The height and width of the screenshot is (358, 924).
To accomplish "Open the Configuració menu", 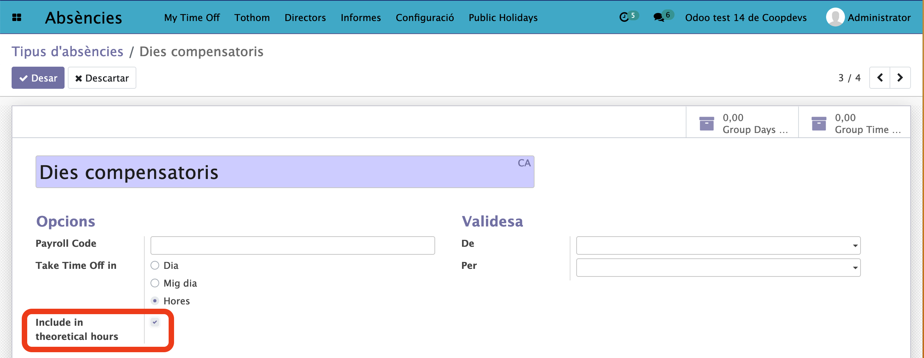I will 425,17.
